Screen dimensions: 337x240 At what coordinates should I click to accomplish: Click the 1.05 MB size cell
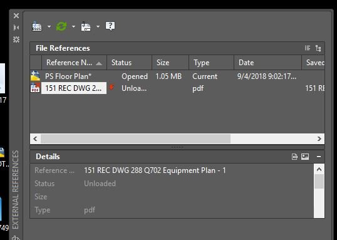(x=168, y=76)
